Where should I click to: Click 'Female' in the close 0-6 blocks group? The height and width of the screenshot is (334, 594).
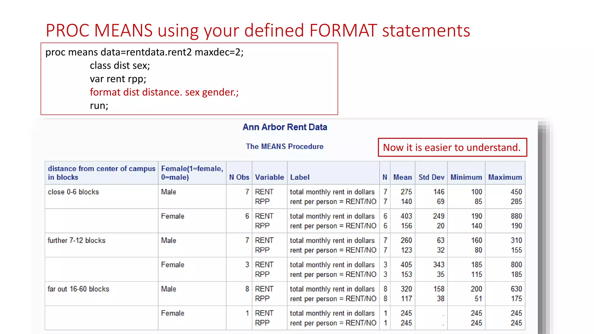coord(173,216)
